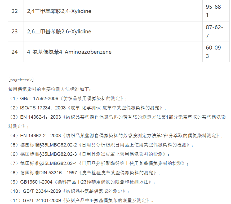Viewport: 231px width, 204px height.
Task: Click the row number 23 cell
Action: (x=15, y=32)
